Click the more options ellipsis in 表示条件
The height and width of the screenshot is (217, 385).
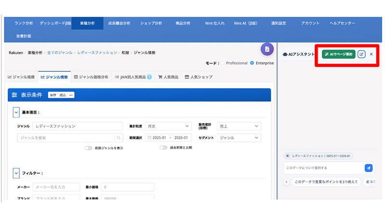71,95
